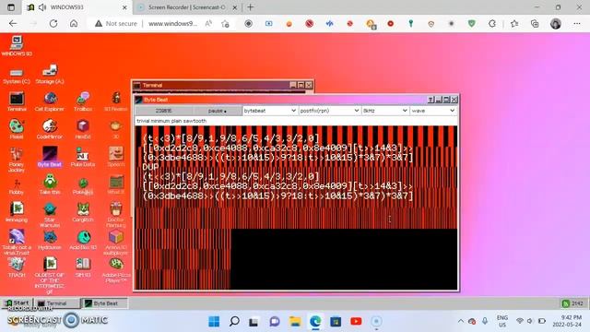Open the HexEd desktop icon

pyautogui.click(x=83, y=129)
